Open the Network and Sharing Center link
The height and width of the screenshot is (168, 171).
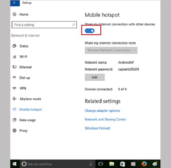(x=105, y=120)
